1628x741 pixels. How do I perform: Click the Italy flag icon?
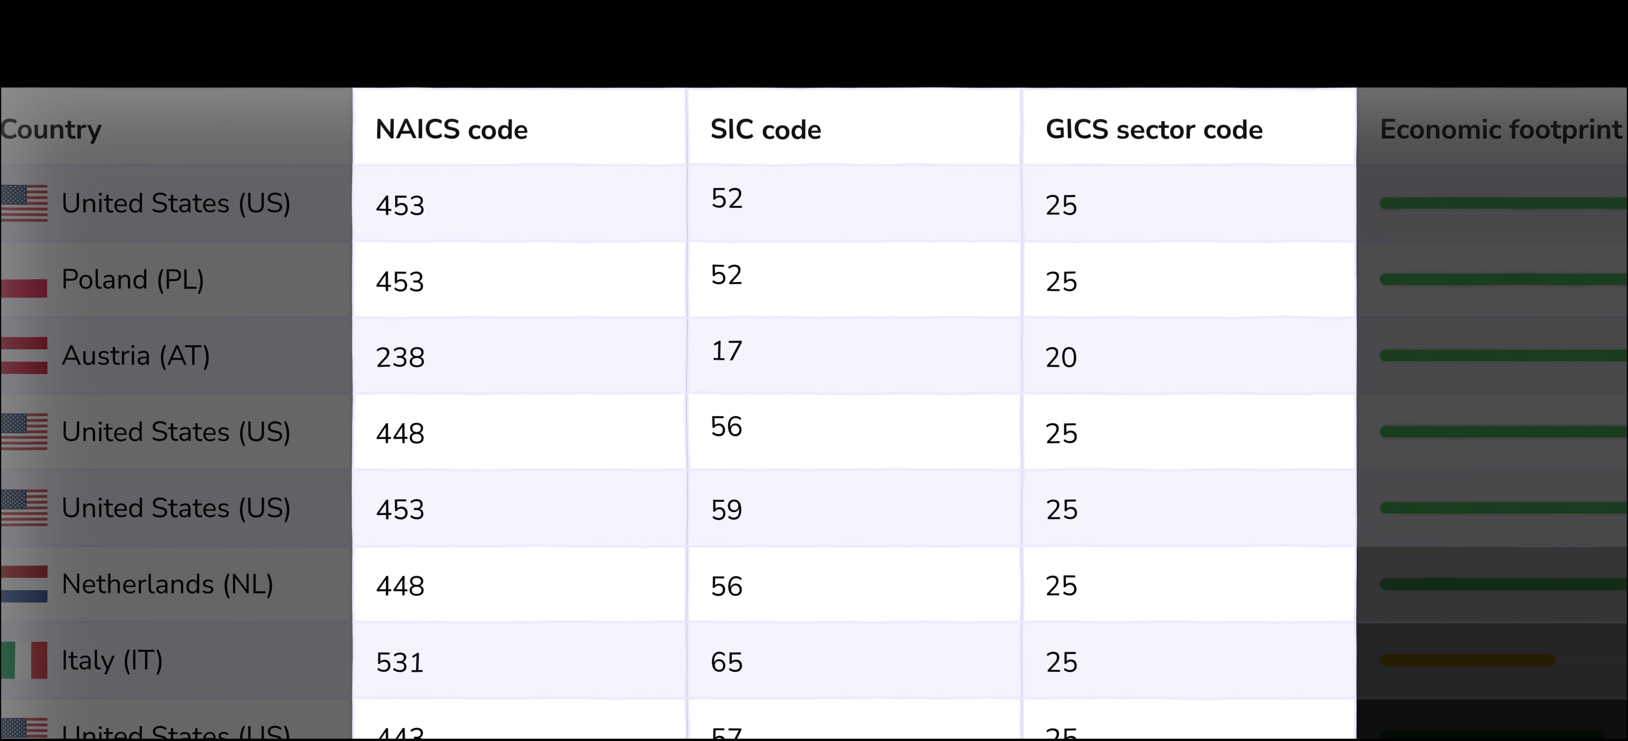[24, 660]
